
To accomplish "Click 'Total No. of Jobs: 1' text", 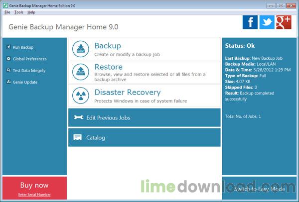I will coord(243,116).
